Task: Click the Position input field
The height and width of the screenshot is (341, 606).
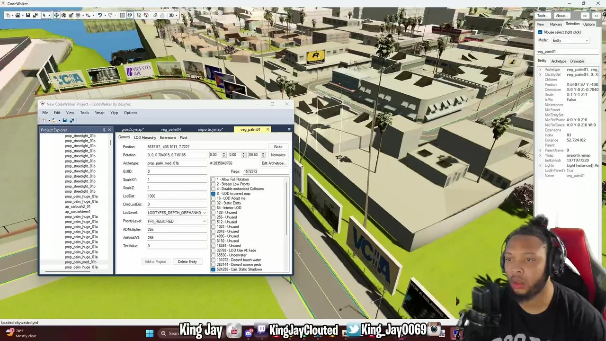Action: pyautogui.click(x=205, y=147)
